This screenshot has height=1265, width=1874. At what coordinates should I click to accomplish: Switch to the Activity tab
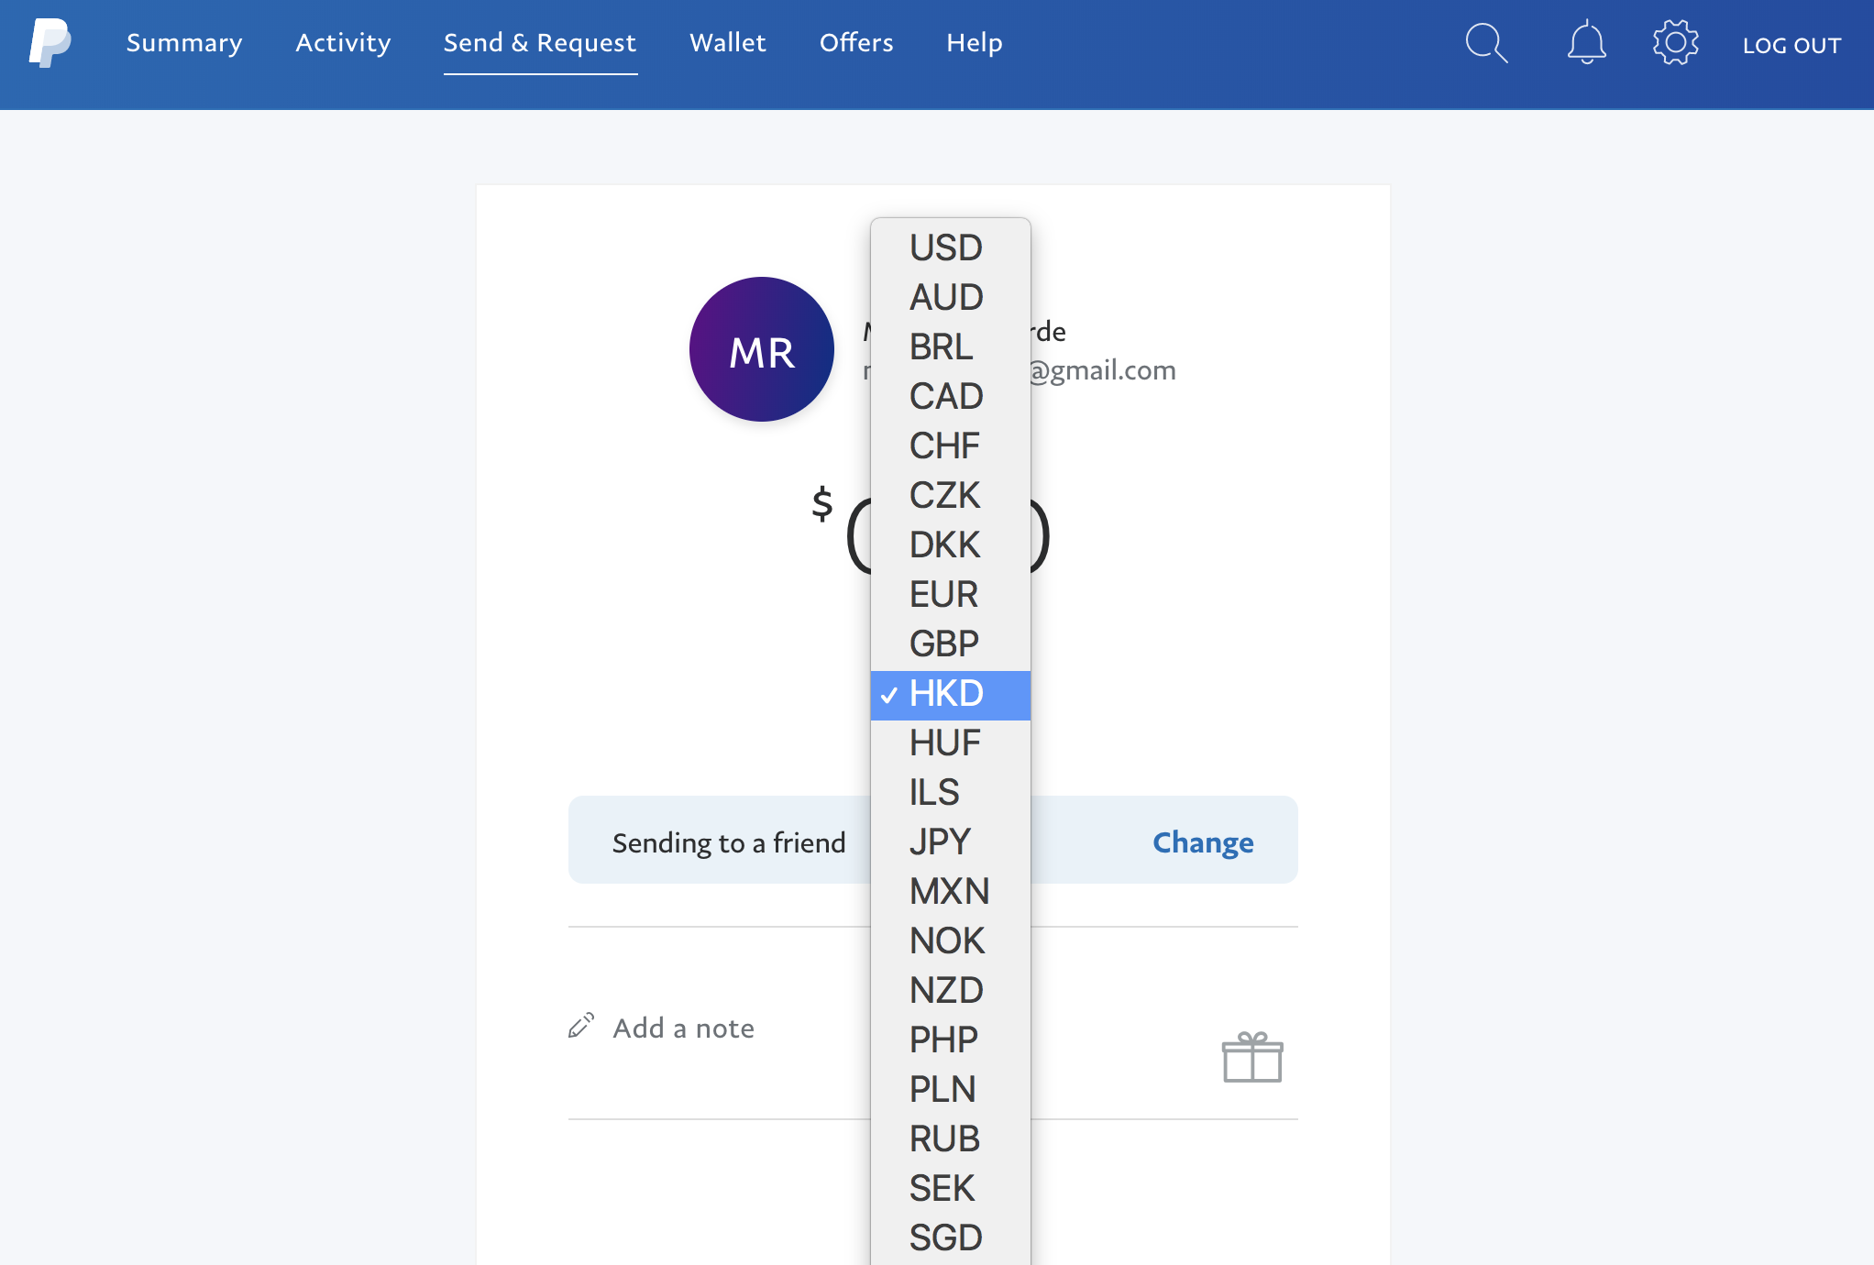tap(343, 43)
